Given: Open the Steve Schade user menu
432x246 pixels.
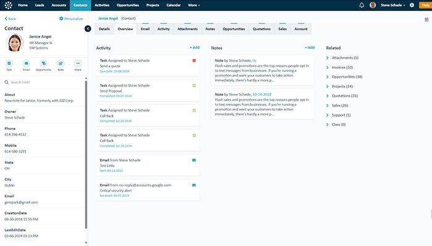Looking at the screenshot, I should point(393,5).
